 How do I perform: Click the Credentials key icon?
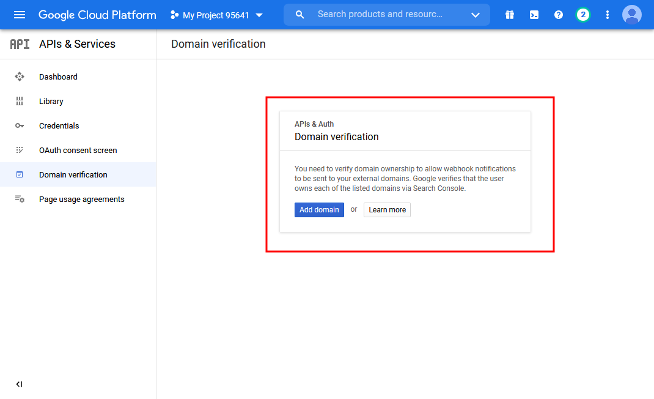(x=19, y=125)
